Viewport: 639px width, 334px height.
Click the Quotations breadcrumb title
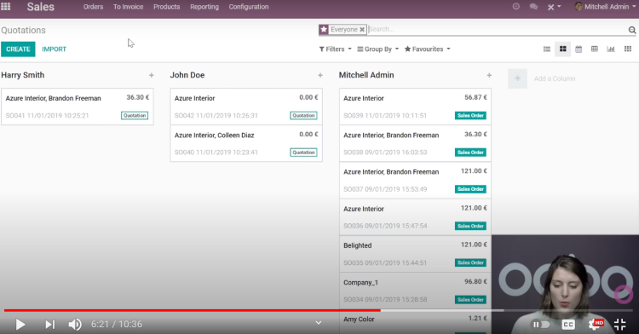(23, 30)
